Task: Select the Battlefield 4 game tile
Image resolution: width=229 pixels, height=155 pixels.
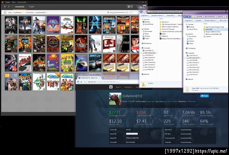Action: [39, 25]
